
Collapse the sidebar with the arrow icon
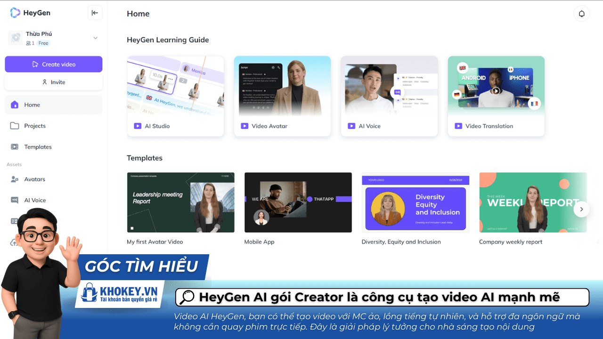tap(95, 13)
